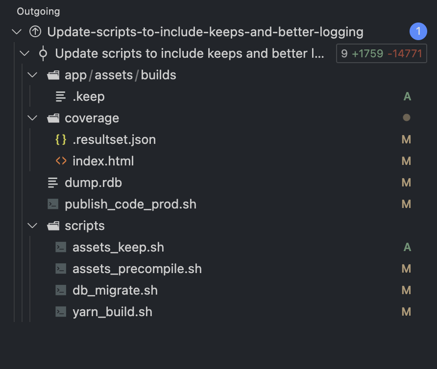This screenshot has height=369, width=437.
Task: Click the Outgoing section header
Action: pyautogui.click(x=38, y=11)
